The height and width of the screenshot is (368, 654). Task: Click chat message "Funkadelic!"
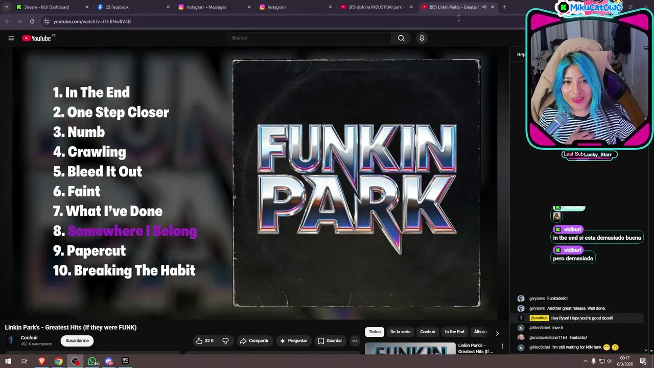coord(557,298)
